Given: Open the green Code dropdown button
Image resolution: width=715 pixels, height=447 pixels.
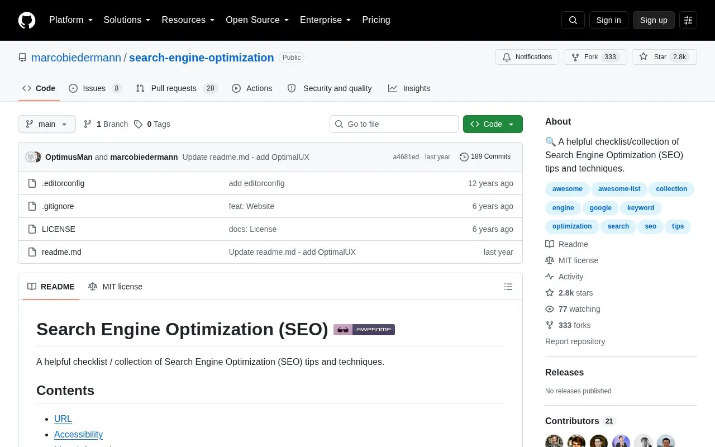Looking at the screenshot, I should tap(493, 124).
